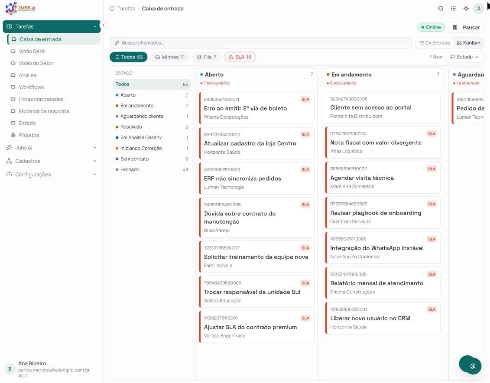Click the Projetos icon in sidebar
490x383 pixels.
coord(13,135)
